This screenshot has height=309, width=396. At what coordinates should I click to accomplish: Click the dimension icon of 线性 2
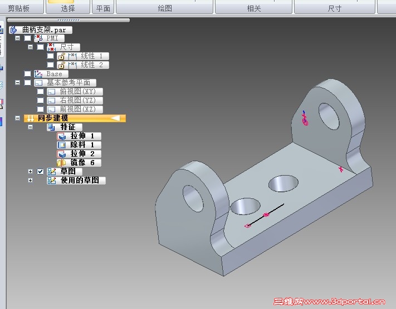[72, 65]
